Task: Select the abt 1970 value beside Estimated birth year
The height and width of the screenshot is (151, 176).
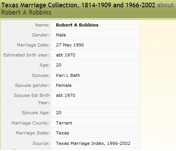Action: coord(66,55)
